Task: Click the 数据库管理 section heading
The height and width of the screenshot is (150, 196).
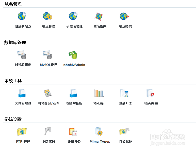Action: click(x=15, y=42)
